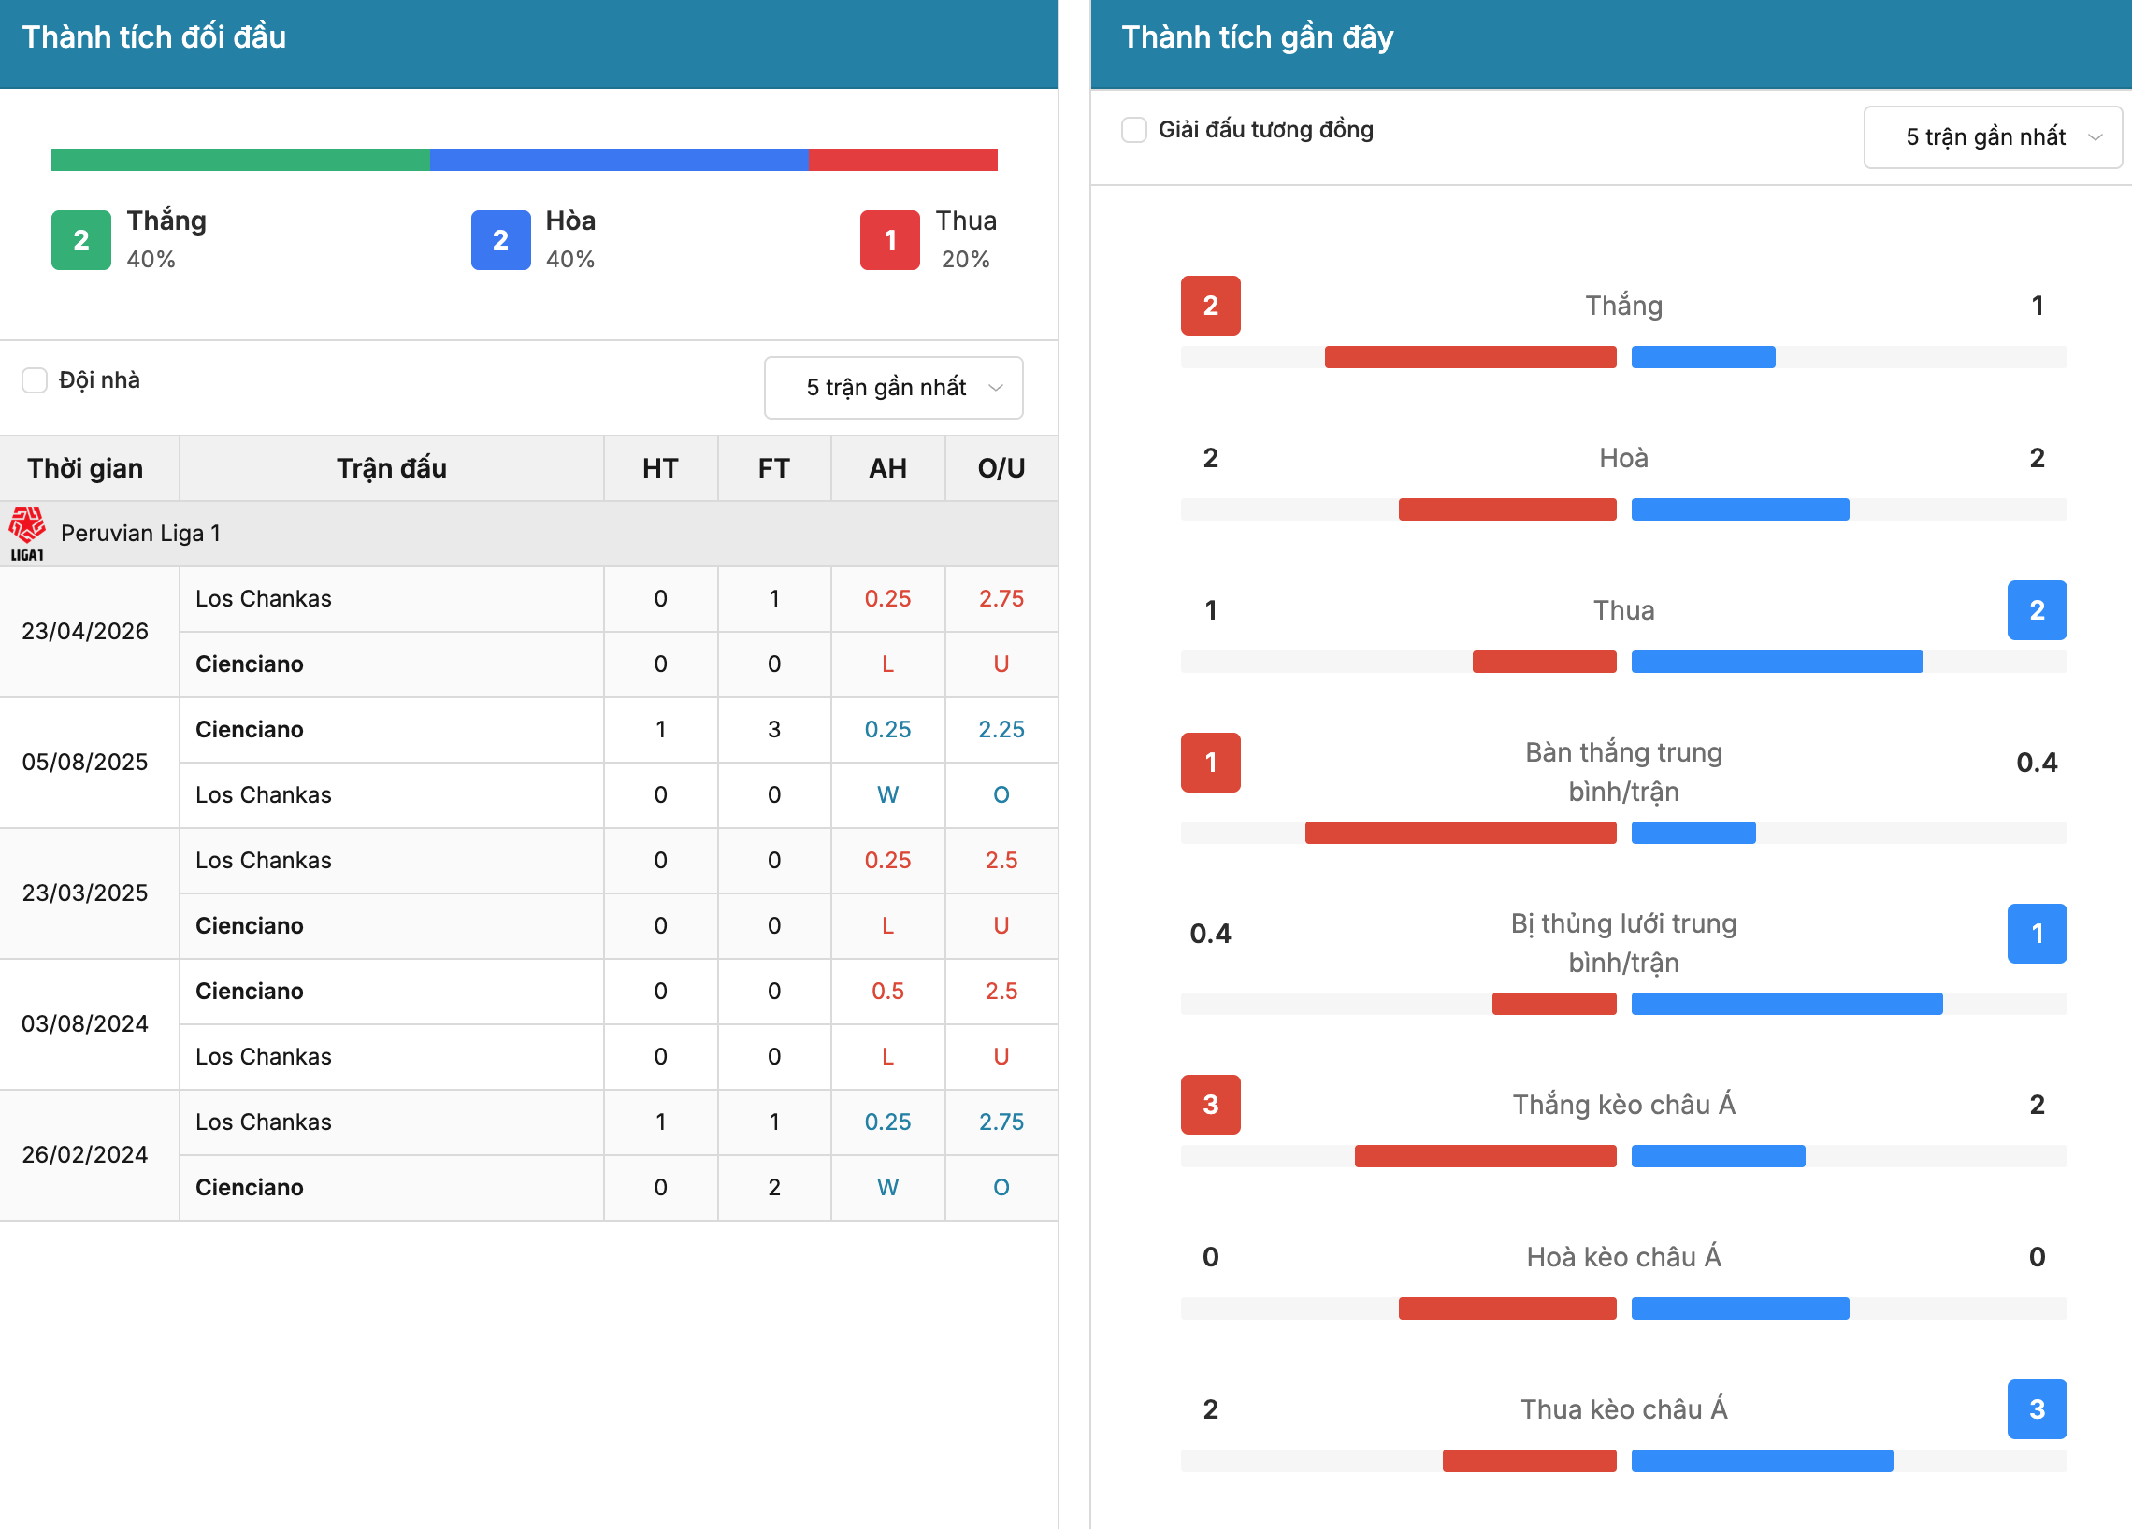Open the recent form 5 trận gần nhất dropdown
The height and width of the screenshot is (1529, 2132).
click(1993, 137)
